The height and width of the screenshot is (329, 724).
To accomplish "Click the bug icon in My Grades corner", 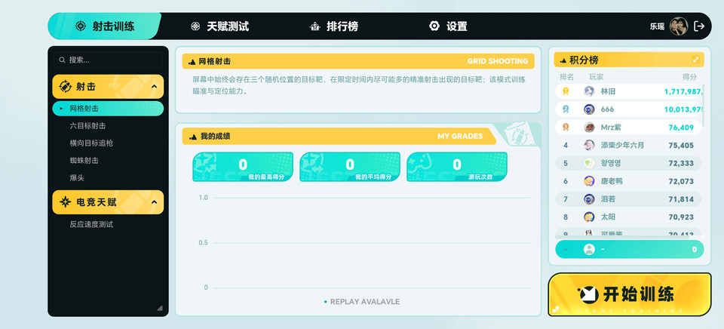I will pos(518,134).
